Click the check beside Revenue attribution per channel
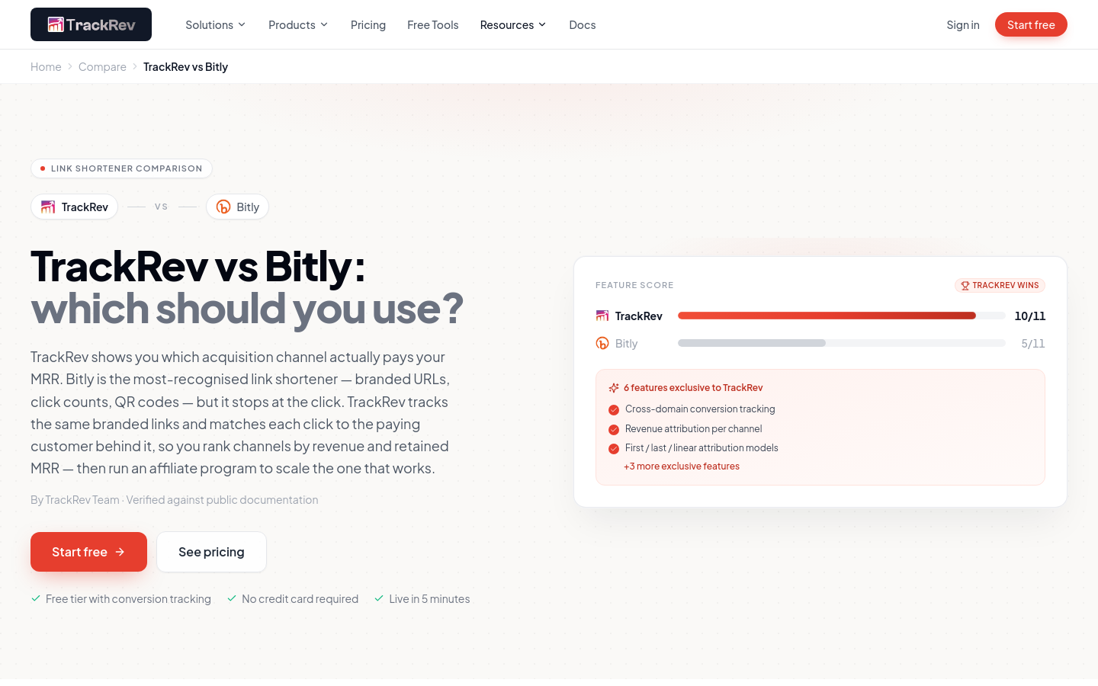 coord(614,430)
